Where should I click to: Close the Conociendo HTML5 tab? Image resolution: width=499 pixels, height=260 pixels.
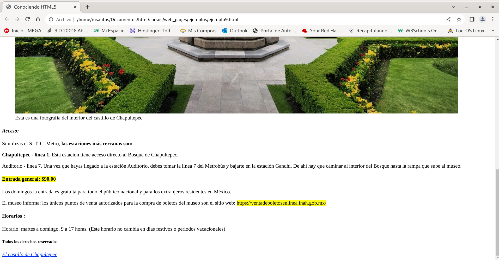(x=75, y=7)
